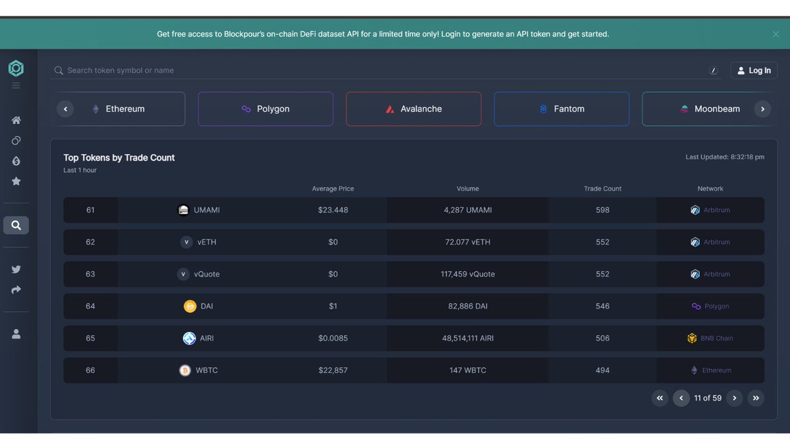Click the 598 trade count cell

602,210
